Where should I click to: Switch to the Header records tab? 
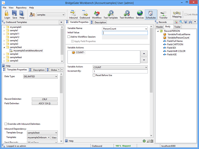pos(160,27)
